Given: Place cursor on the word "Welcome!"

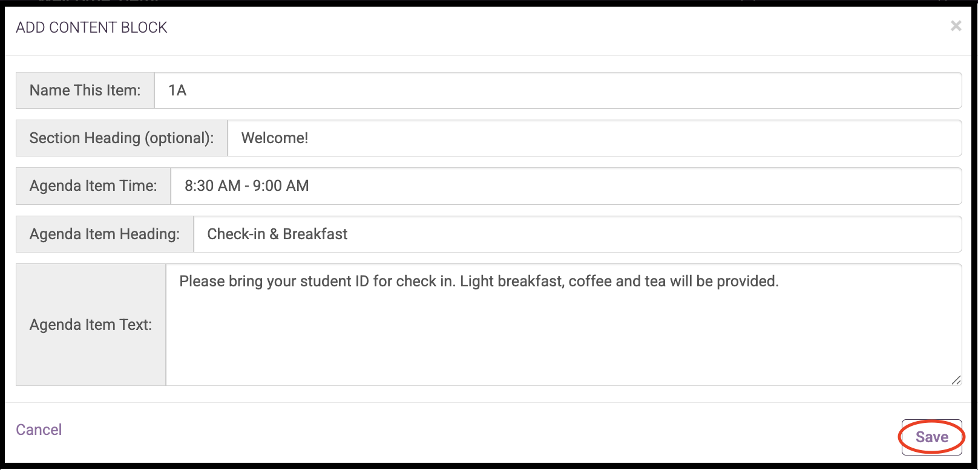Looking at the screenshot, I should (x=275, y=138).
